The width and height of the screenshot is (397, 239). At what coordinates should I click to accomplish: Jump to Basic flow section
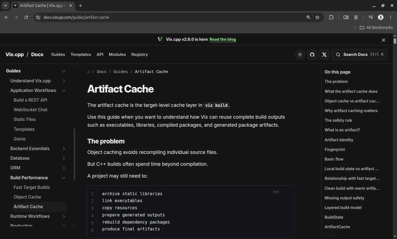(334, 159)
